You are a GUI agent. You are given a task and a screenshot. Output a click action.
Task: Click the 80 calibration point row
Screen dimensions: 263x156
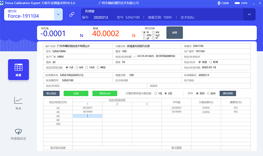tap(58, 120)
